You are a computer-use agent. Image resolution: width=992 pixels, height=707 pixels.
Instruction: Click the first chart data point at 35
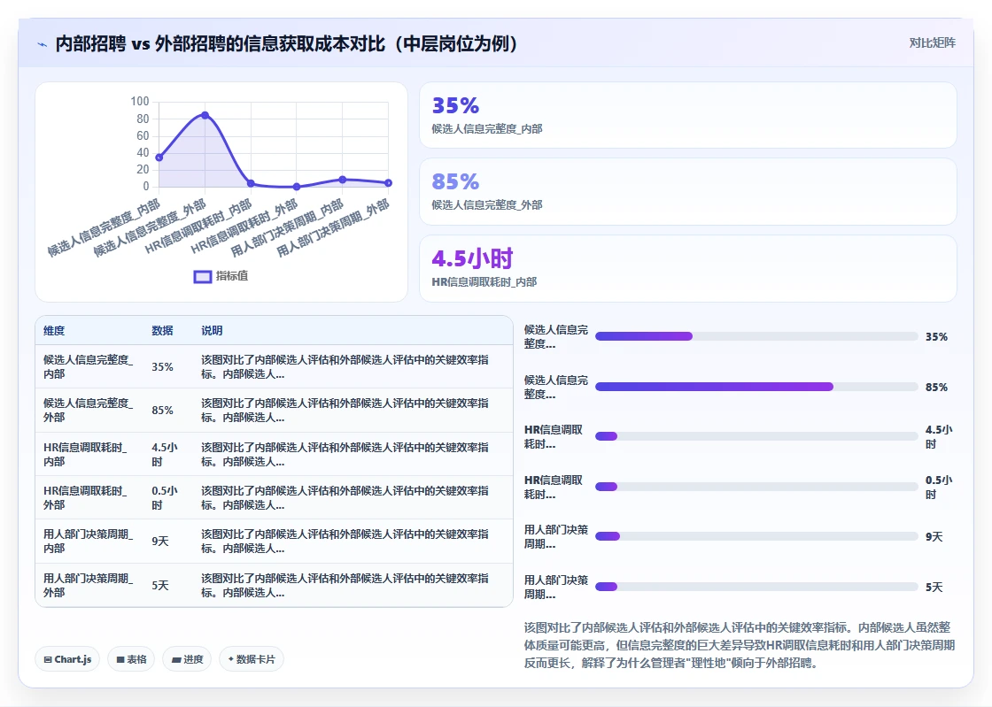click(159, 158)
